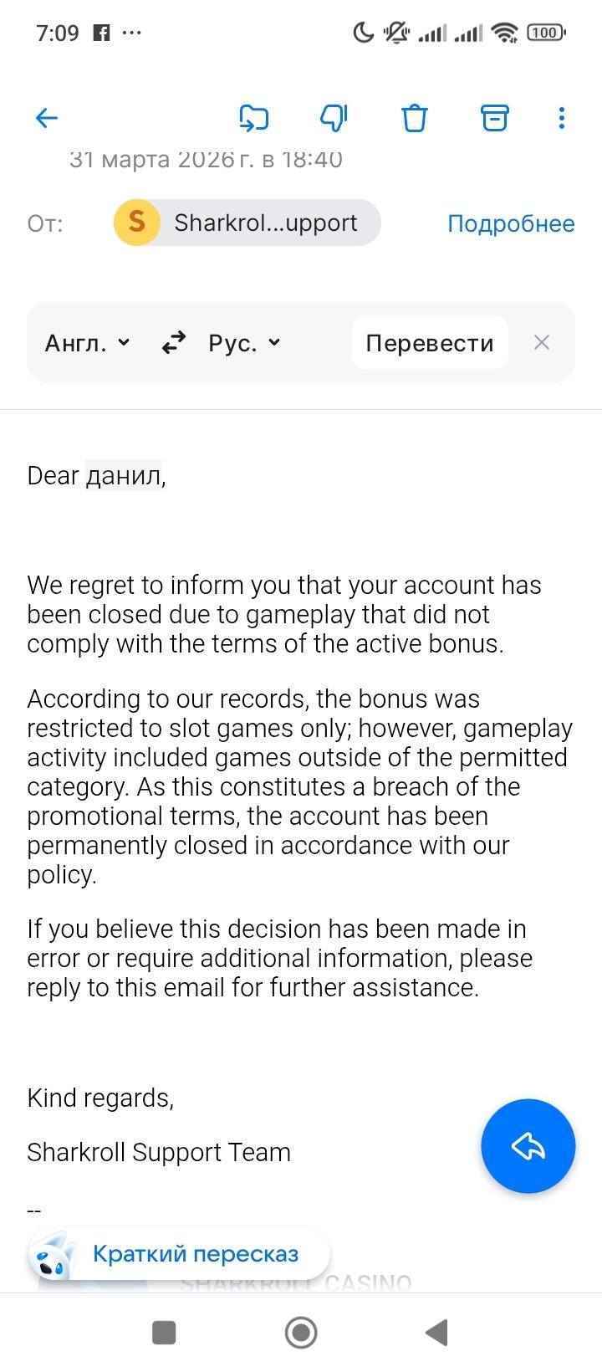Tap the back arrow icon
This screenshot has width=602, height=1372.
pyautogui.click(x=47, y=118)
